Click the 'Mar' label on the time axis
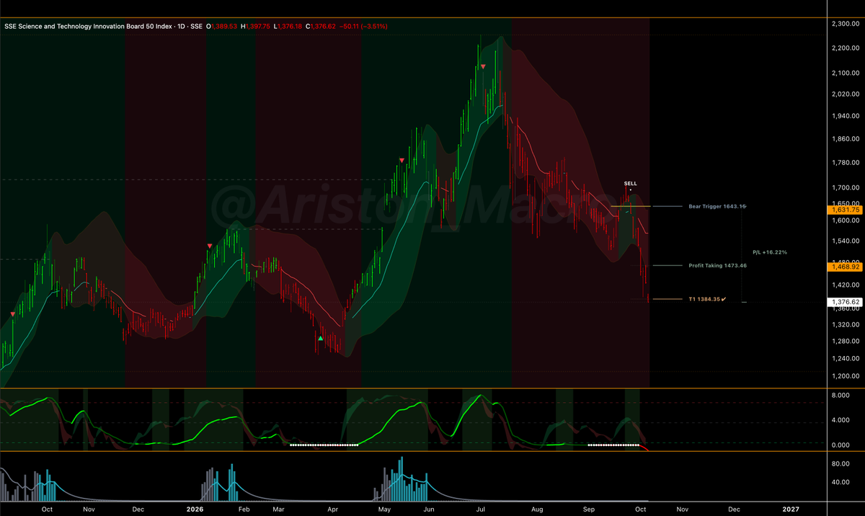 (278, 508)
